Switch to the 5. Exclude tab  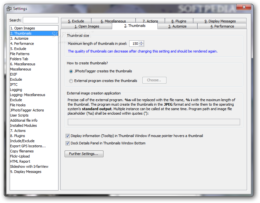pos(76,21)
